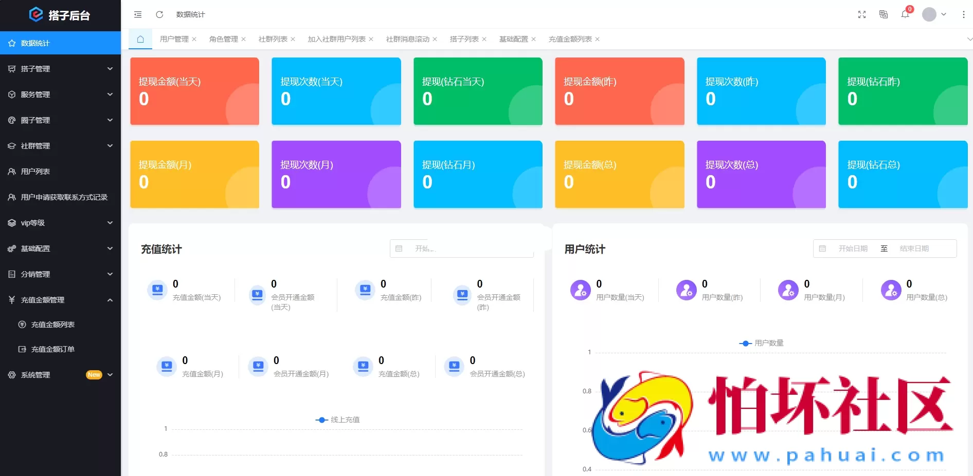Click the refresh page icon
973x476 pixels.
pos(159,14)
